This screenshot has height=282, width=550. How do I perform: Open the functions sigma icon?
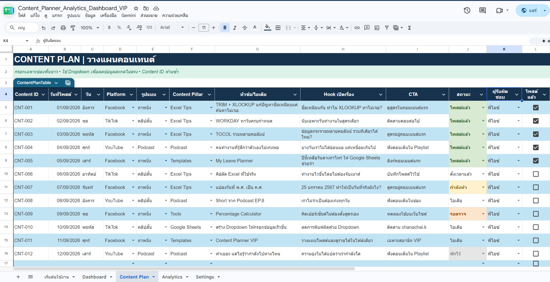point(410,28)
